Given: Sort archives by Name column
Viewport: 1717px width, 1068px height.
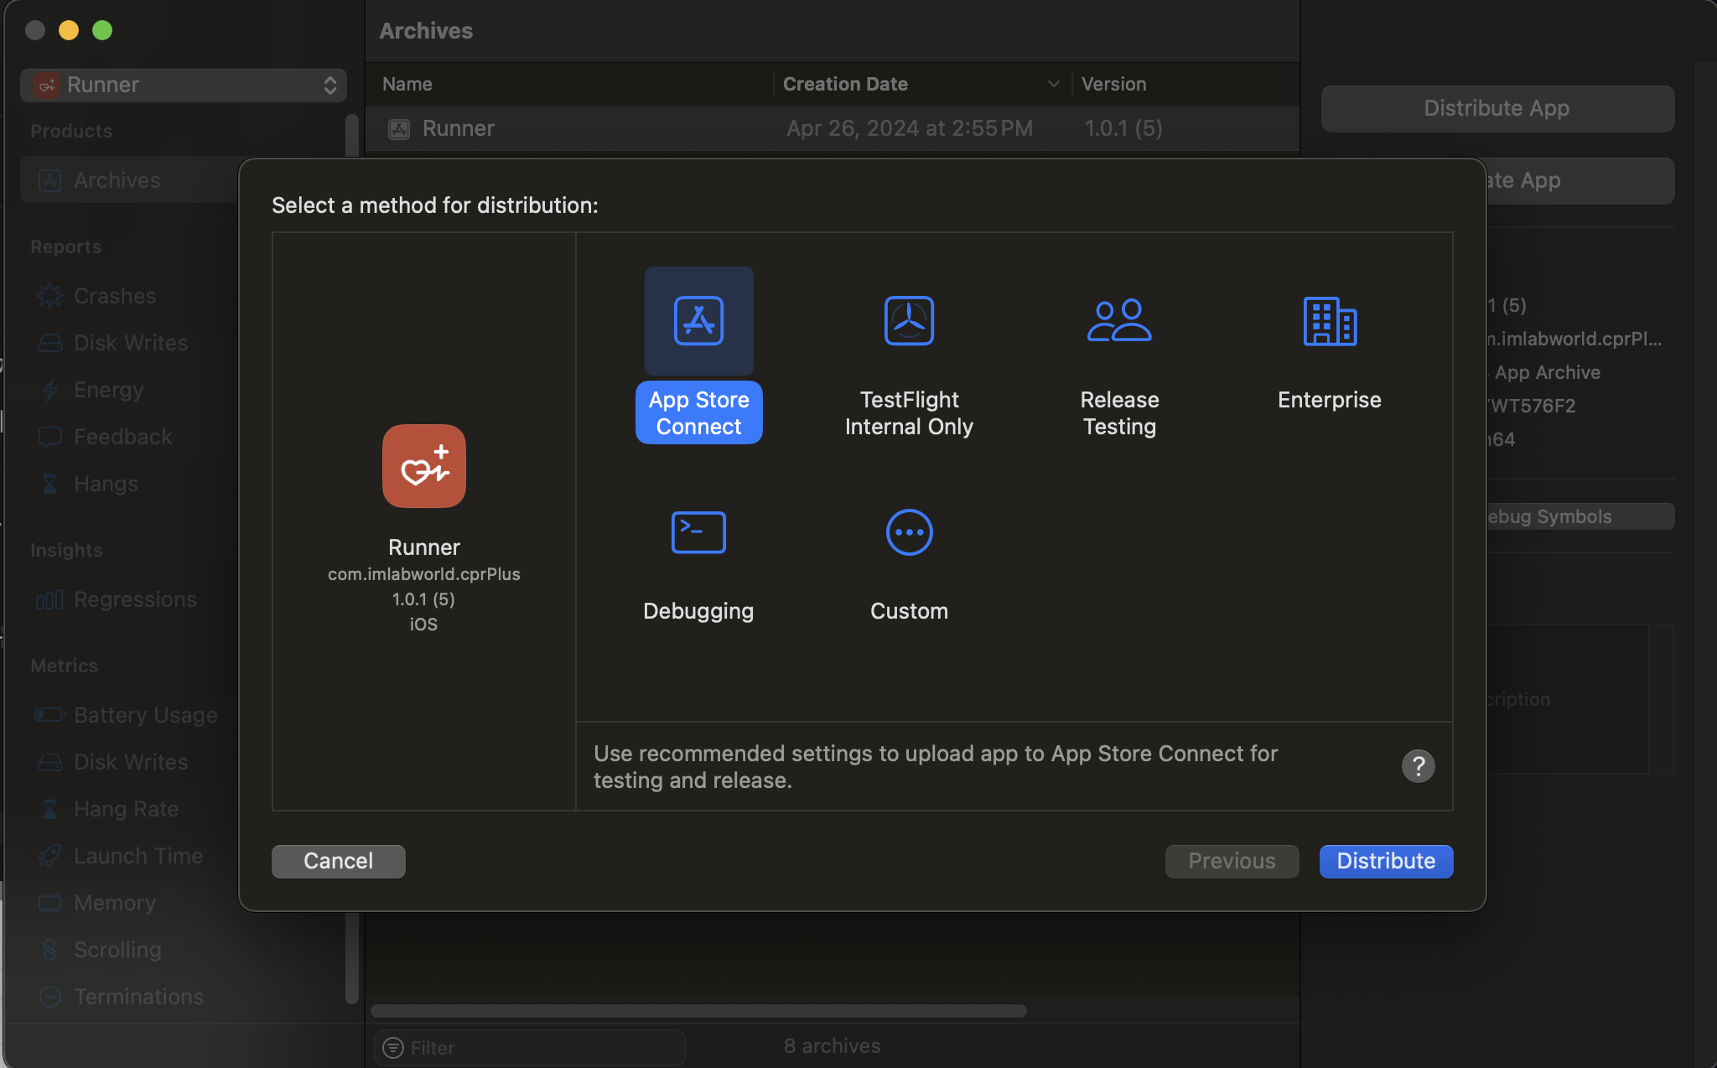Looking at the screenshot, I should pyautogui.click(x=407, y=84).
